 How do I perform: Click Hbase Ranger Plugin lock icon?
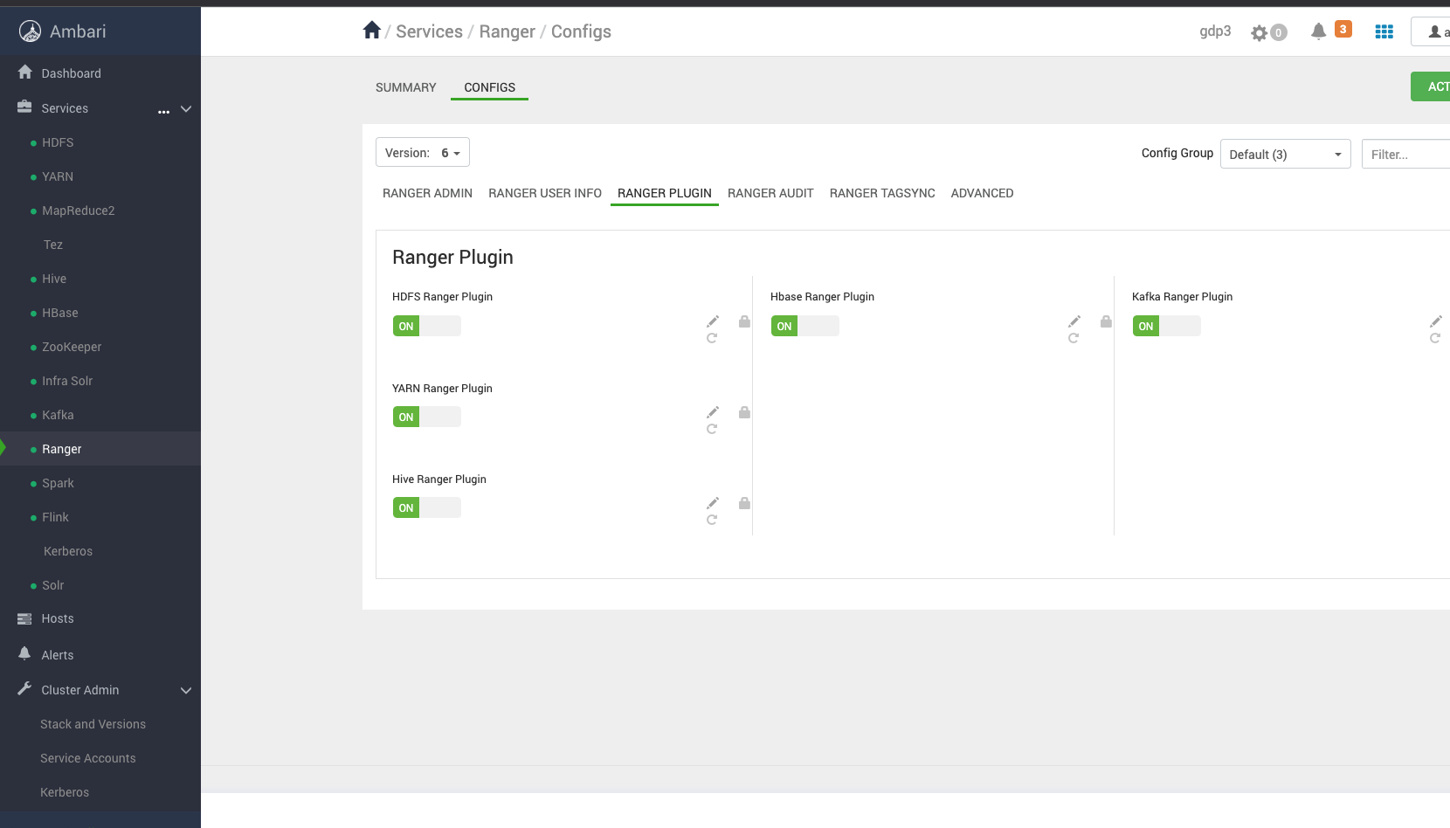[x=1106, y=321]
